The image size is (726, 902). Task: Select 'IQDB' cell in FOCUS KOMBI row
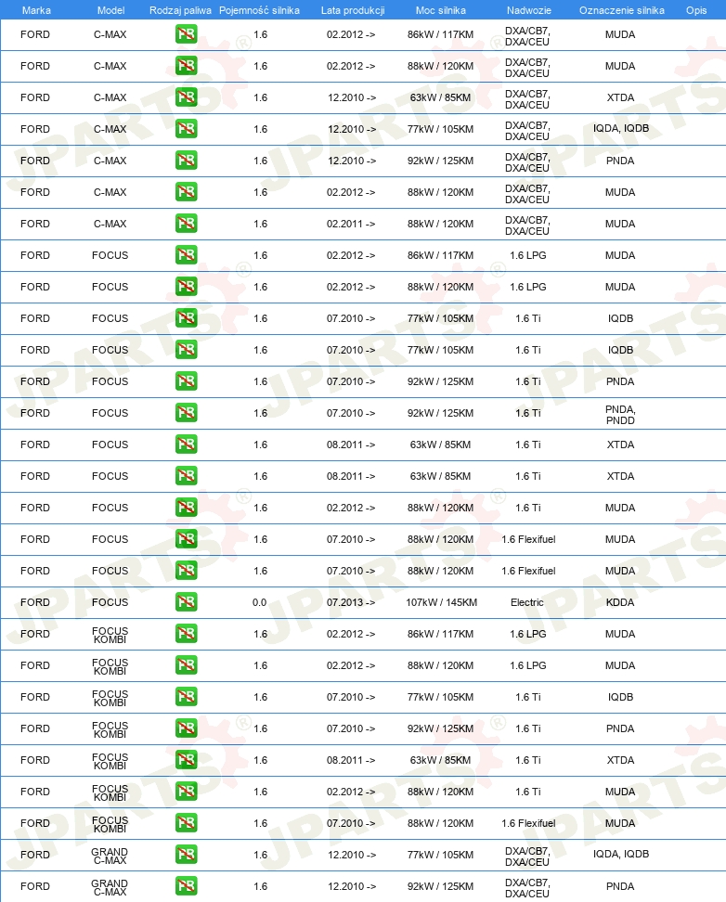coord(620,697)
